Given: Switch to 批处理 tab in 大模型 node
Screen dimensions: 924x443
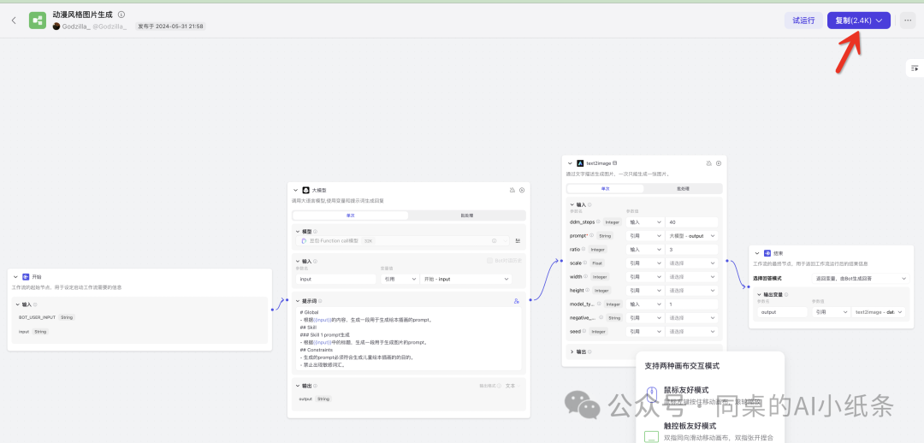Looking at the screenshot, I should coord(467,216).
